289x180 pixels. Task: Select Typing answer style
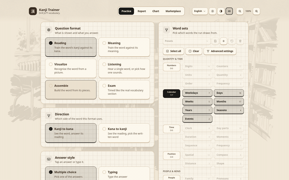pos(124,174)
